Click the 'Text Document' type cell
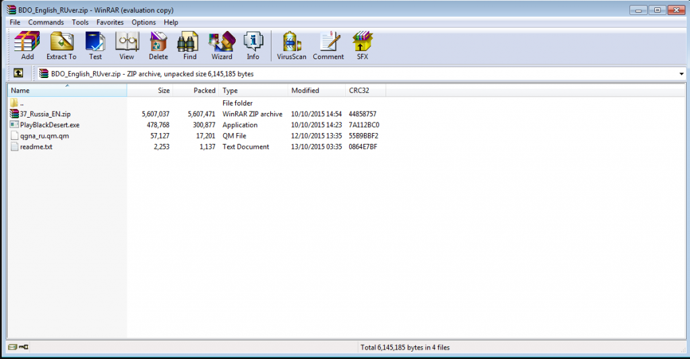Viewport: 690px width, 359px height. click(x=245, y=147)
